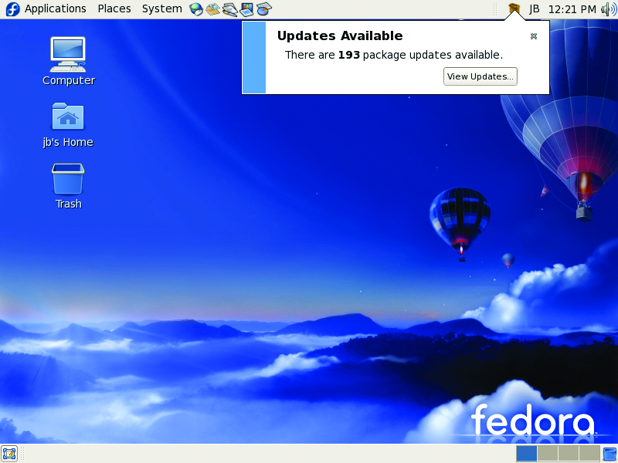The image size is (618, 463).
Task: Launch the OpenOffice Impress presentation launcher
Action: coord(246,9)
